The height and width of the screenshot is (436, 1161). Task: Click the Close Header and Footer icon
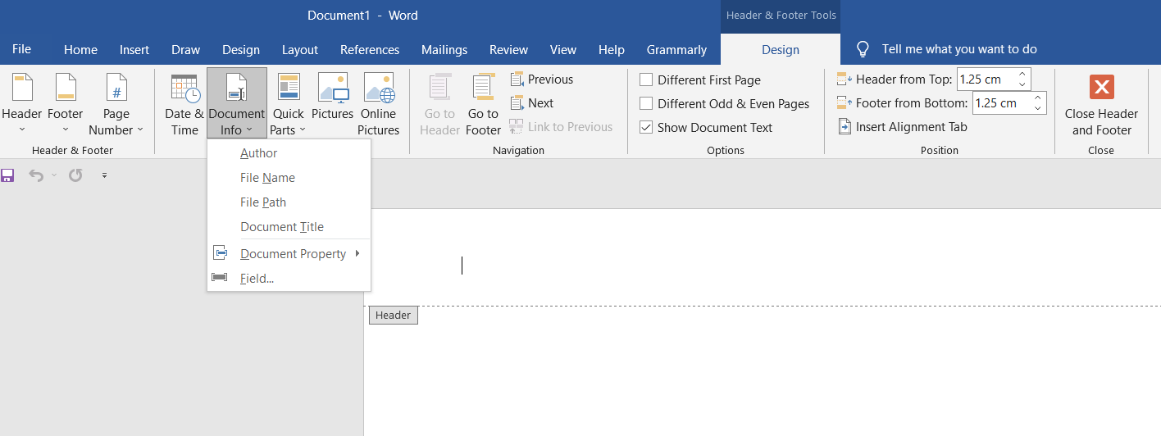click(1101, 88)
